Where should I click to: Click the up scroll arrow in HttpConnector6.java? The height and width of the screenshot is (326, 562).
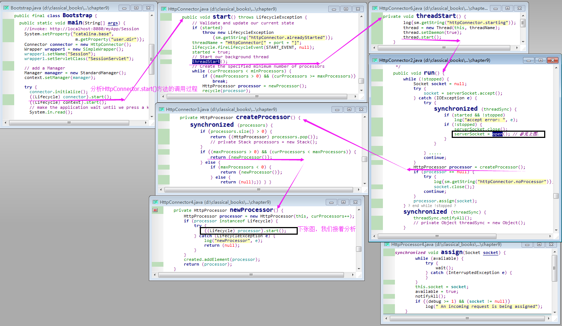523,16
